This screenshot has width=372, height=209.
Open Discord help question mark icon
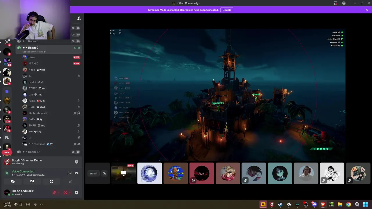(344, 3)
